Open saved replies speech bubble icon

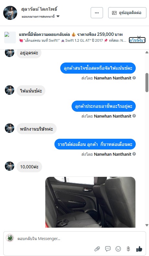pyautogui.click(x=108, y=249)
